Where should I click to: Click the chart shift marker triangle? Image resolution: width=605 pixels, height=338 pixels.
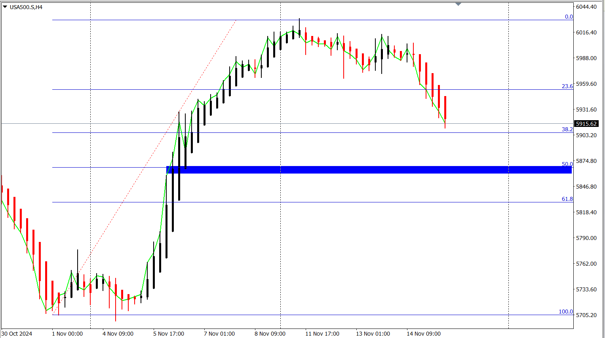pos(458,4)
